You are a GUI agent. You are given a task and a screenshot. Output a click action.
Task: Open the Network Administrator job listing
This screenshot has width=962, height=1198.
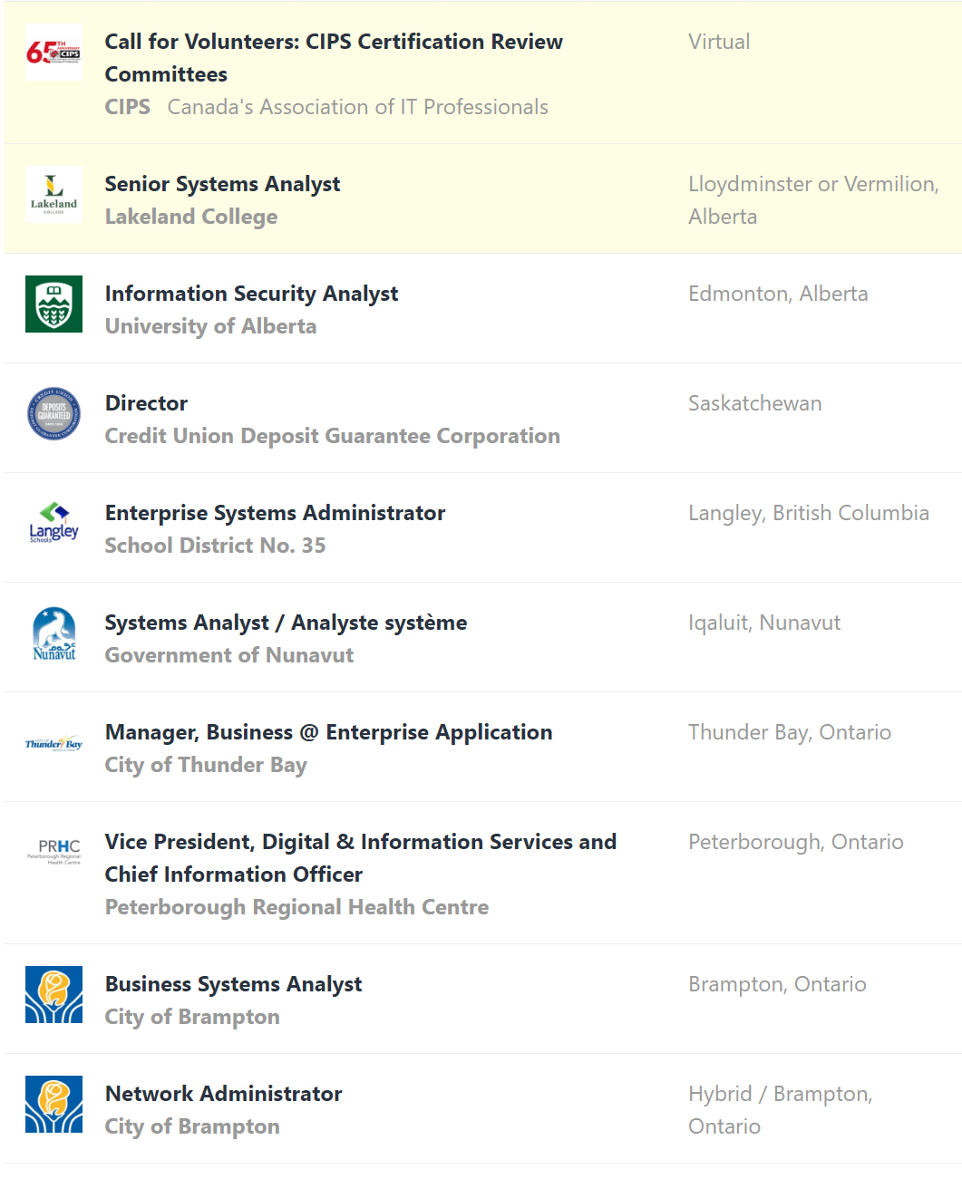point(223,1094)
